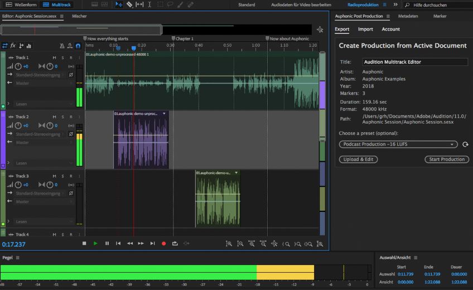Image resolution: width=473 pixels, height=290 pixels.
Task: Click the Title input field
Action: tap(415, 62)
